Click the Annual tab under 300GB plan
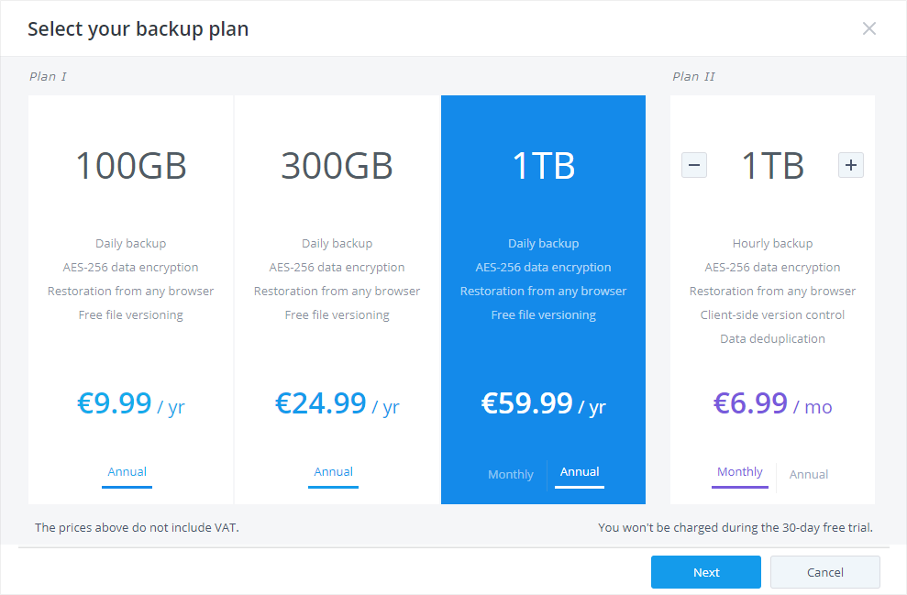The width and height of the screenshot is (907, 595). click(334, 472)
